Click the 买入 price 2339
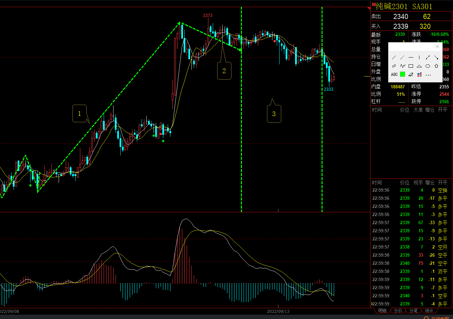453x319 pixels. pyautogui.click(x=400, y=26)
